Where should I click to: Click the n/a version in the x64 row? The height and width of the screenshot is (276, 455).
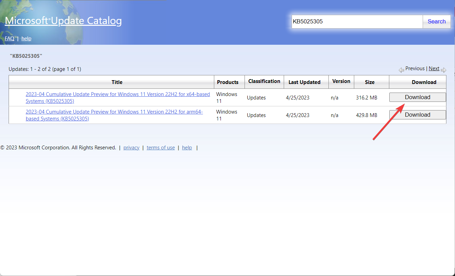pyautogui.click(x=335, y=98)
